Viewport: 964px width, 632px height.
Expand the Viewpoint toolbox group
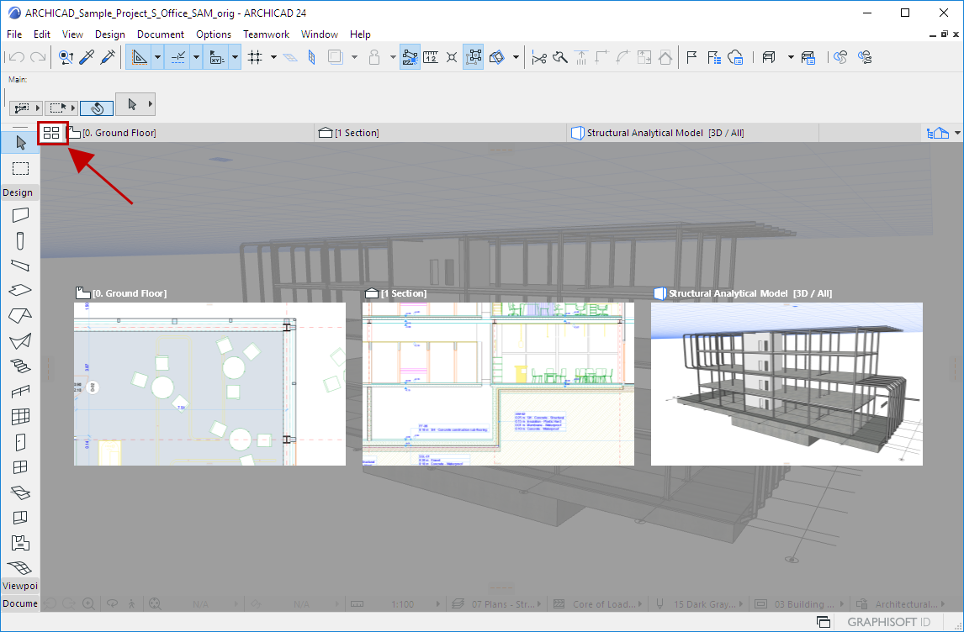click(20, 585)
